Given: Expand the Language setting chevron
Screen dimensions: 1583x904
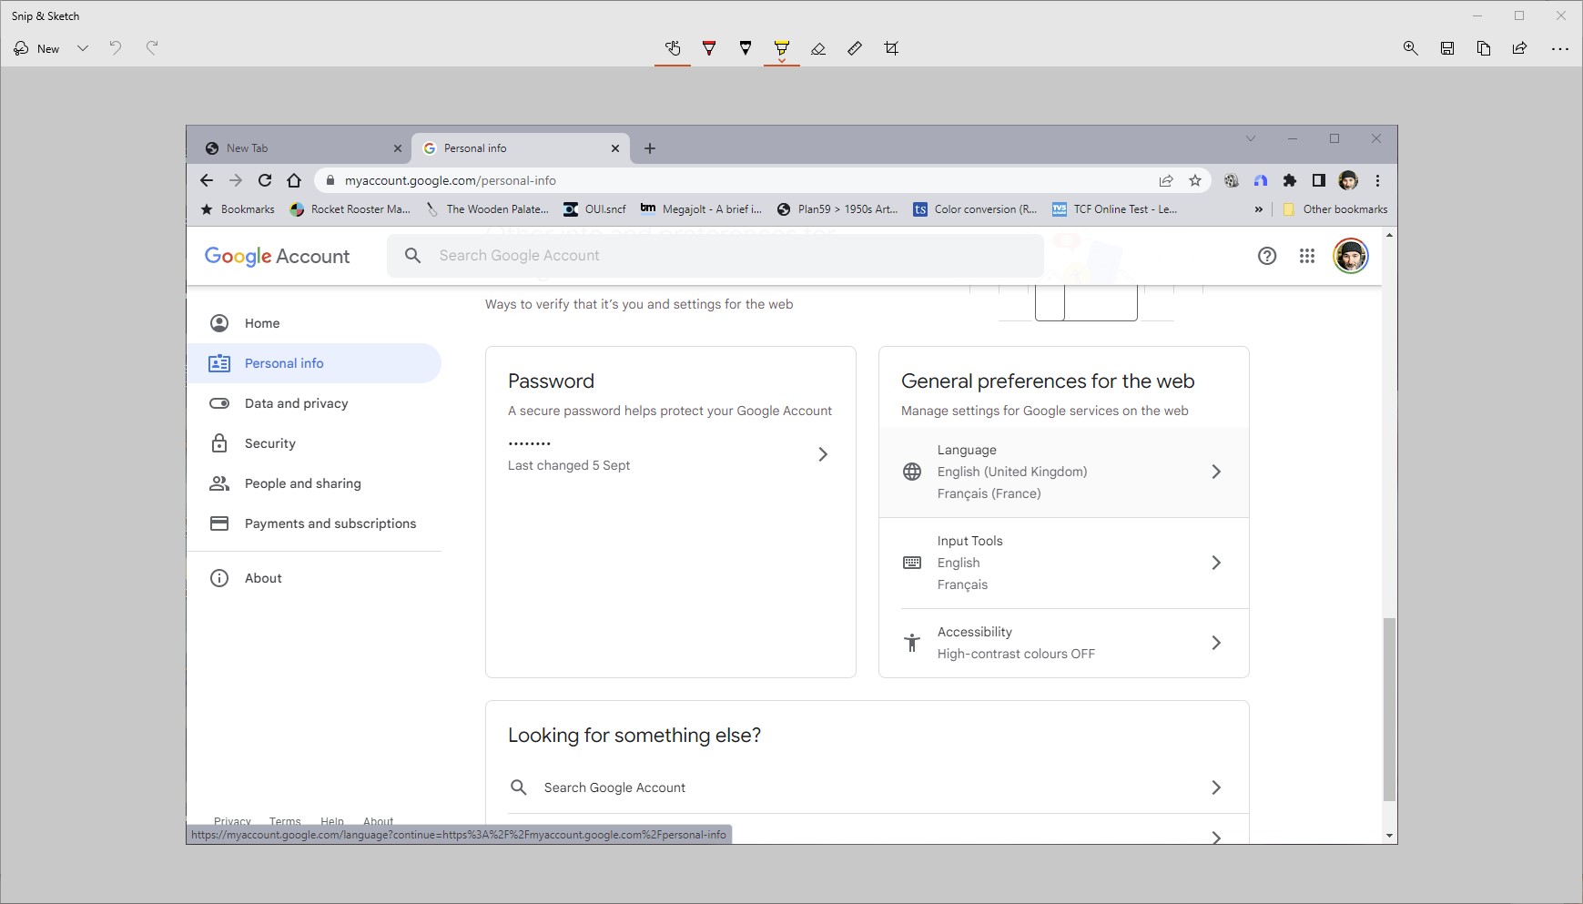Looking at the screenshot, I should 1216,472.
